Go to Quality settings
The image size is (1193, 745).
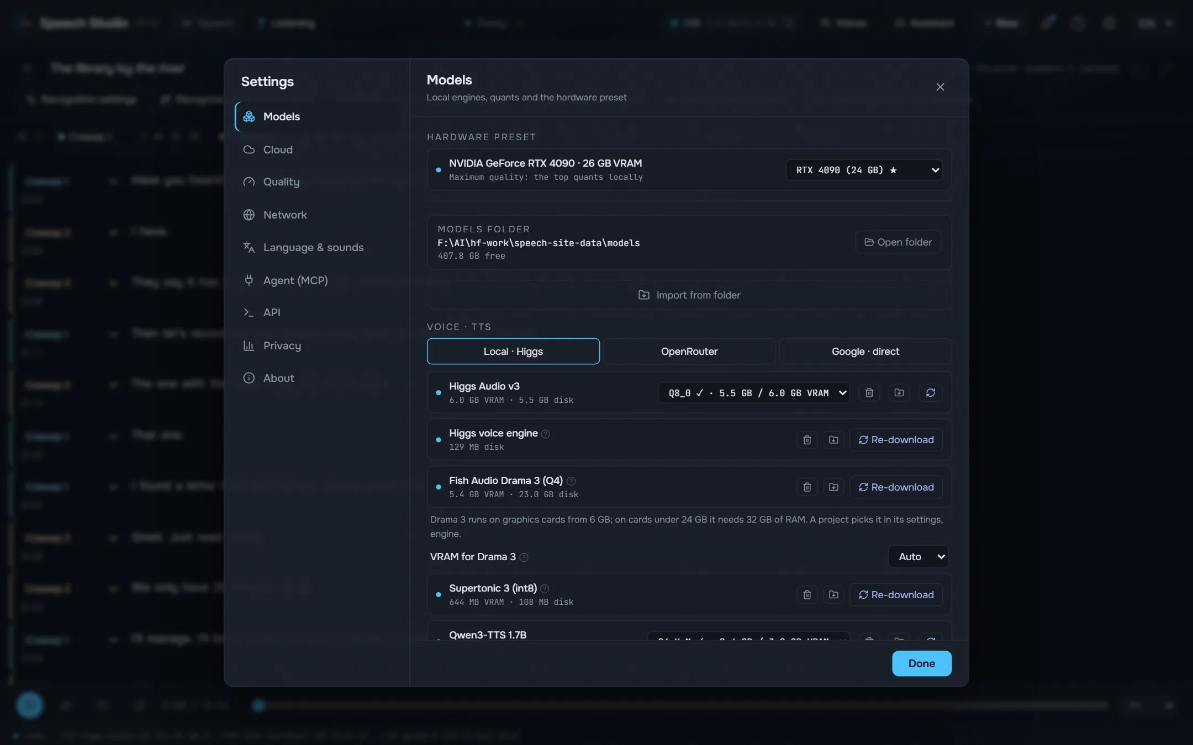(x=318, y=182)
